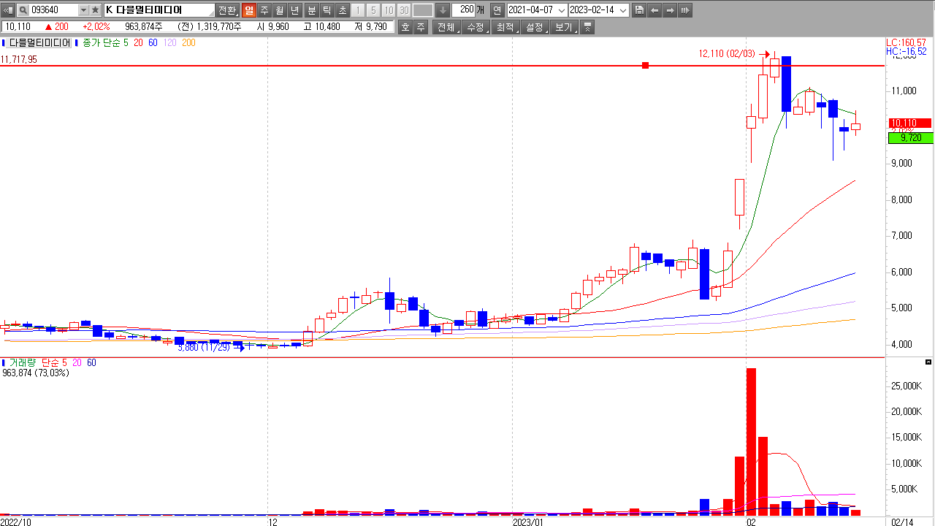Click the 12,110 (02/03) high price label

click(x=727, y=53)
